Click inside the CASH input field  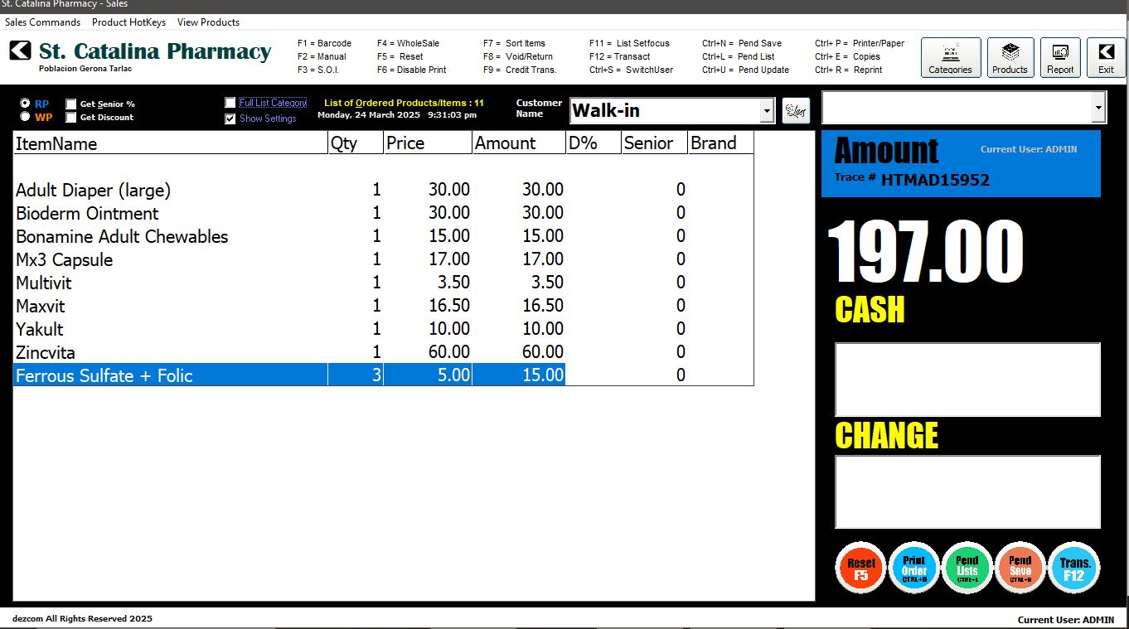(967, 380)
